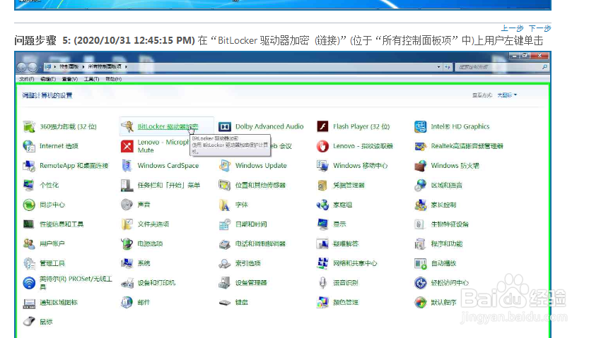Image resolution: width=601 pixels, height=338 pixels.
Task: Open the 鼠标 mouse icon
Action: [x=29, y=322]
